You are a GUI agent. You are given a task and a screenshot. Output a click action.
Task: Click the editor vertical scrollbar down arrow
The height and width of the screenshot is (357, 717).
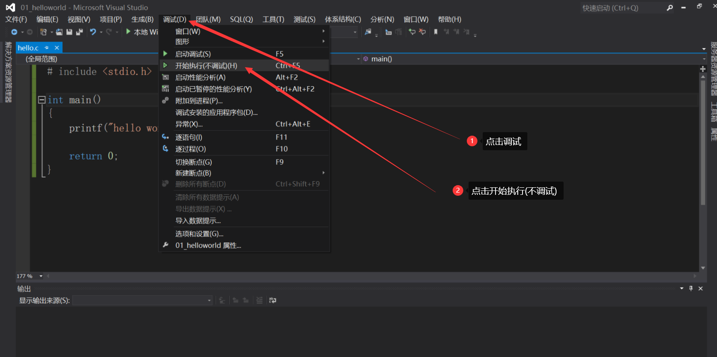(x=703, y=268)
